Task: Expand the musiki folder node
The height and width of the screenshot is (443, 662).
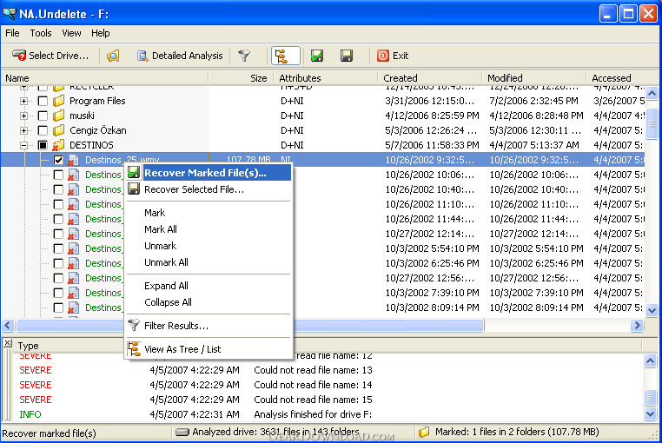Action: 24,116
